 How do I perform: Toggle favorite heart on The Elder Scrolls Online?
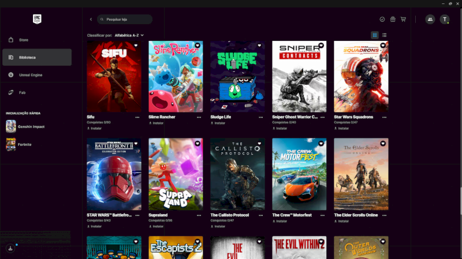[x=383, y=143]
